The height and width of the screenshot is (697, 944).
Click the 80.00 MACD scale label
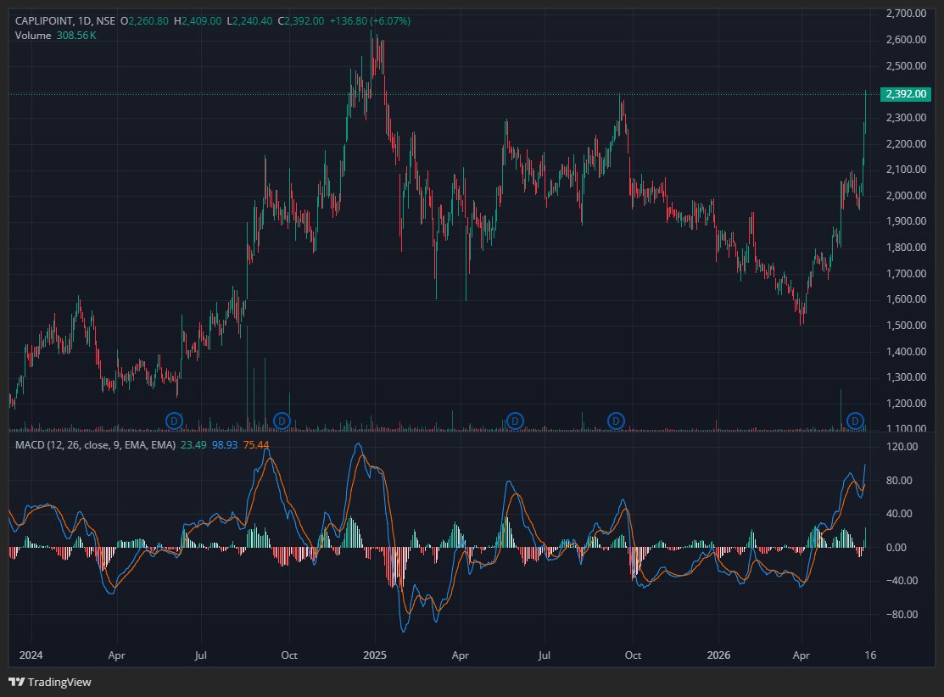[x=899, y=480]
